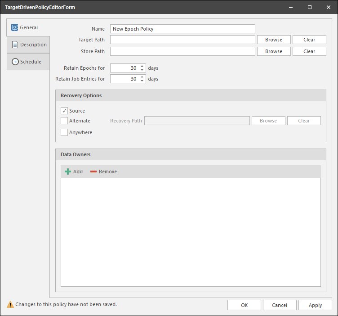338x316 pixels.
Task: Switch to the Description tab
Action: pyautogui.click(x=28, y=45)
